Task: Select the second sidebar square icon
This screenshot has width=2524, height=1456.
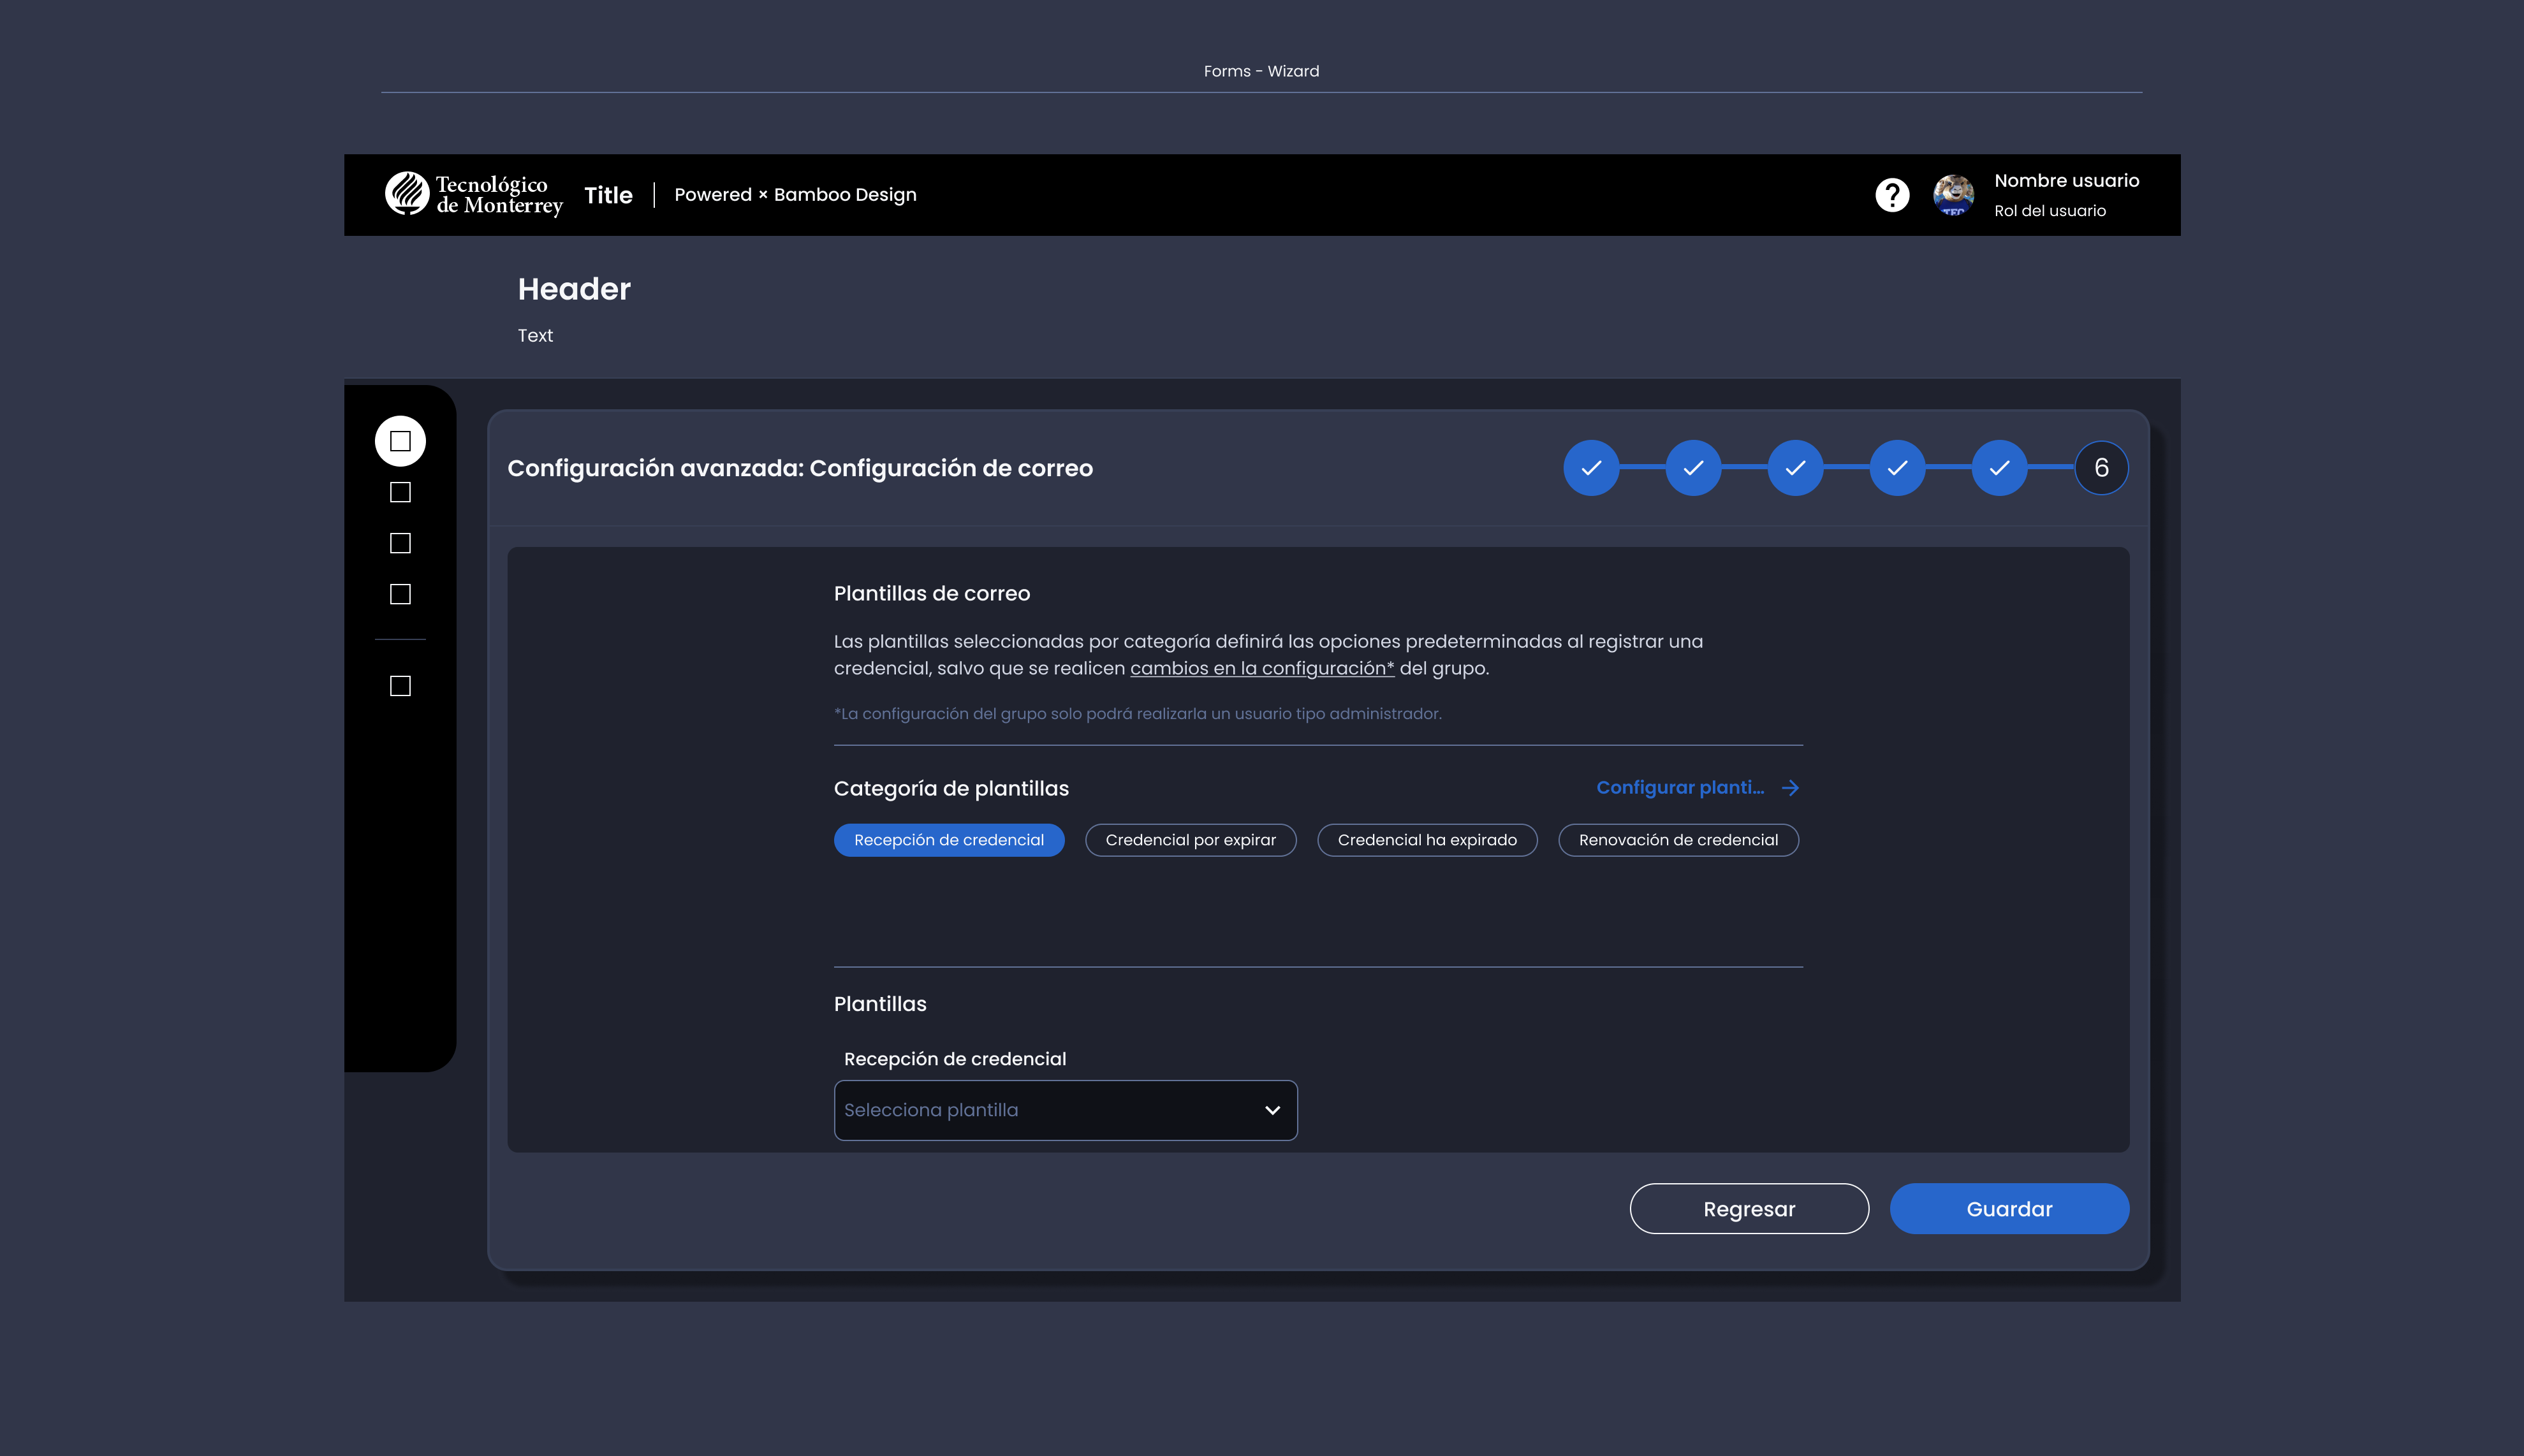Action: [x=400, y=492]
